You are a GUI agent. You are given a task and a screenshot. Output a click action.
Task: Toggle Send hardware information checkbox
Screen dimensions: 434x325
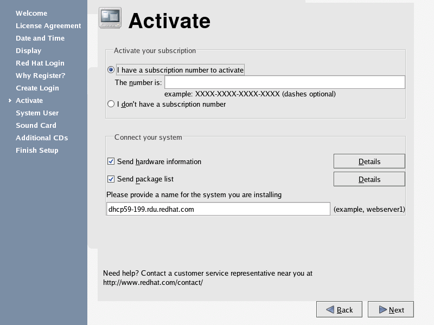(111, 161)
